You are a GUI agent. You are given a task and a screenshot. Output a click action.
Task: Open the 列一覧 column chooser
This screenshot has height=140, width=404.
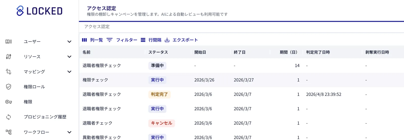92,40
